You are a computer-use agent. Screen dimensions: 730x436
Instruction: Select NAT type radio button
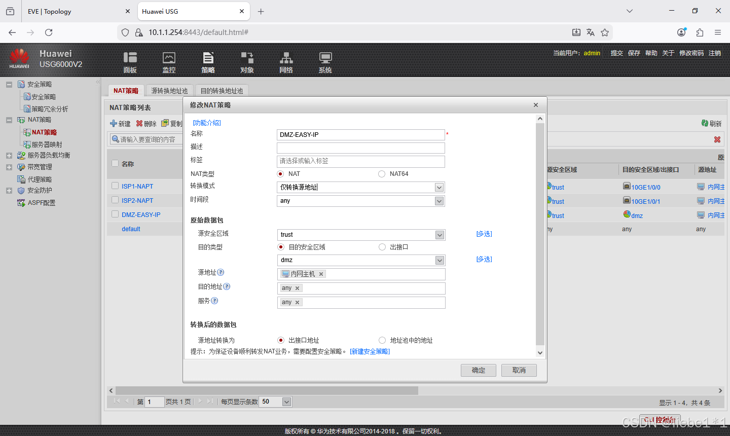(280, 174)
